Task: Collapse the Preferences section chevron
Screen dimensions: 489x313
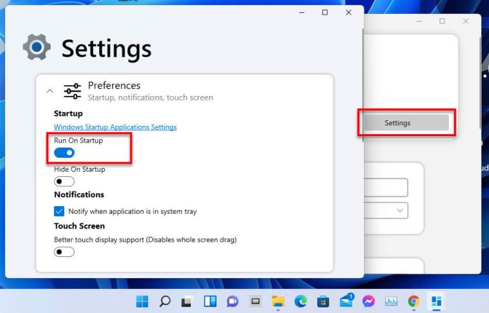Action: (50, 91)
